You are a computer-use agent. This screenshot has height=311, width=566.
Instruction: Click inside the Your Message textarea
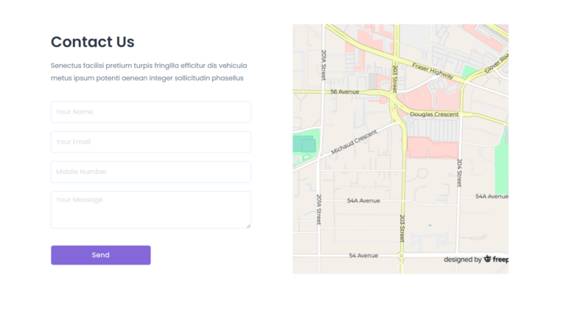click(x=150, y=209)
